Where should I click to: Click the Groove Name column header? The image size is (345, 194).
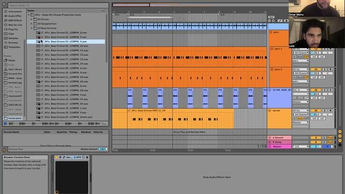point(11,132)
